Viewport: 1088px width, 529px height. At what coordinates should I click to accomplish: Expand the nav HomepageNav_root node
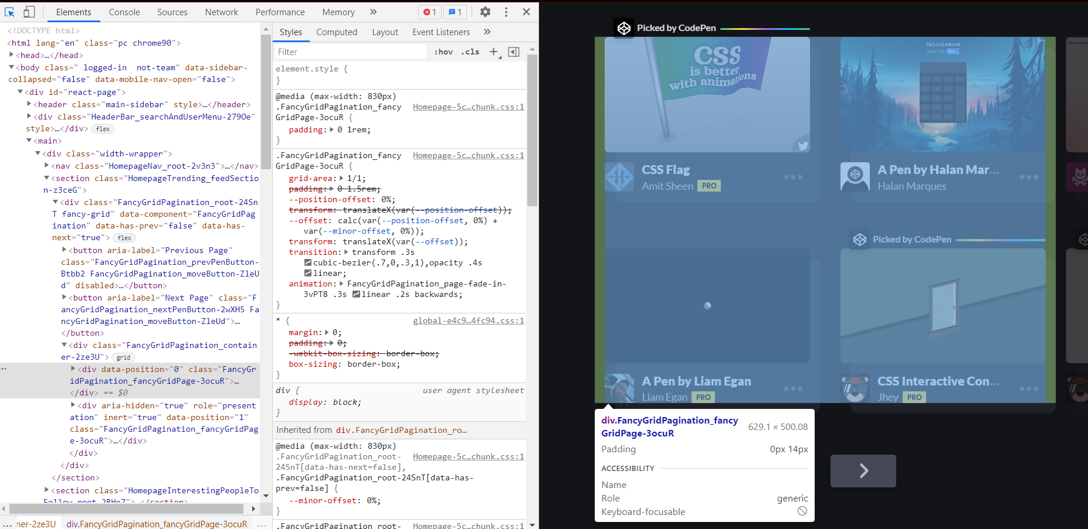tap(47, 166)
